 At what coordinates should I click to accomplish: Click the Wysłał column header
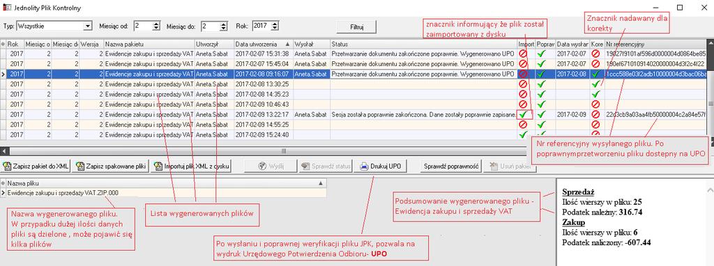312,44
